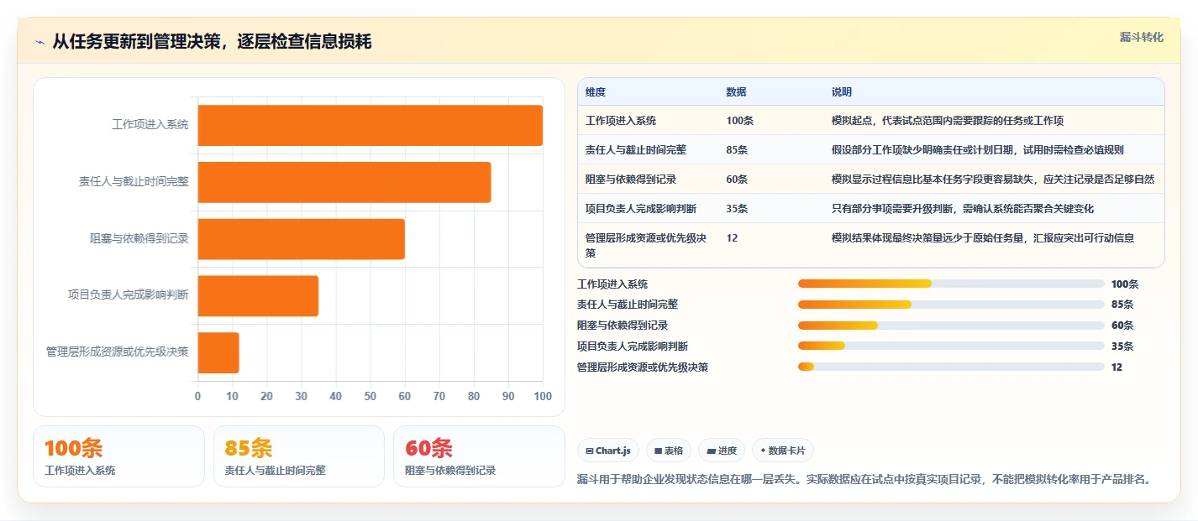Click the 60条 value in the table
This screenshot has width=1198, height=521.
pos(738,180)
